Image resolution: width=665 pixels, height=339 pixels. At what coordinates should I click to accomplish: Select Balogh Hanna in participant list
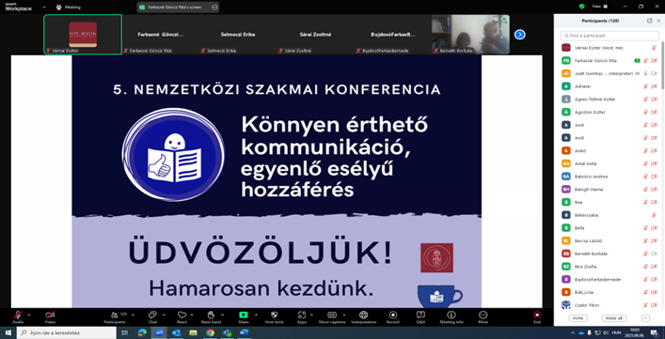pyautogui.click(x=609, y=189)
